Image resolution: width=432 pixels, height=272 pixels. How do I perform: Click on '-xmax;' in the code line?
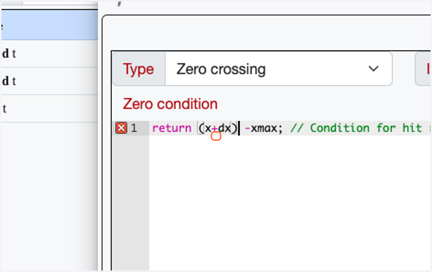[x=264, y=128]
